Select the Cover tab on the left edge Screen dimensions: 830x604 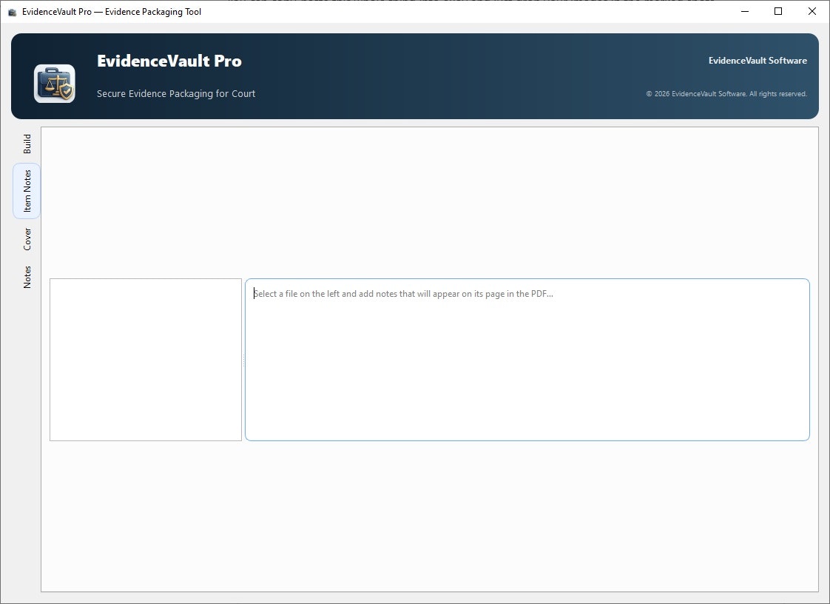[27, 239]
